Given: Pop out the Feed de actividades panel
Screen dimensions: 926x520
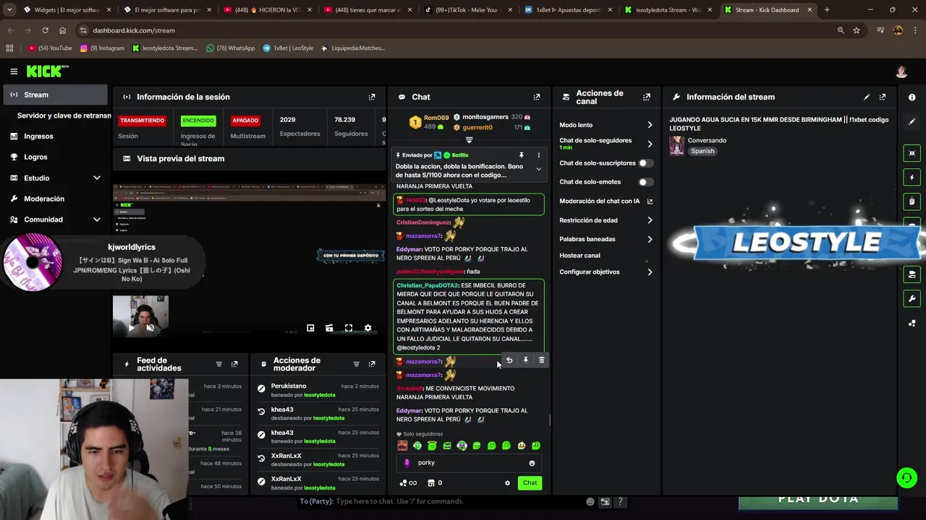Looking at the screenshot, I should (x=234, y=364).
